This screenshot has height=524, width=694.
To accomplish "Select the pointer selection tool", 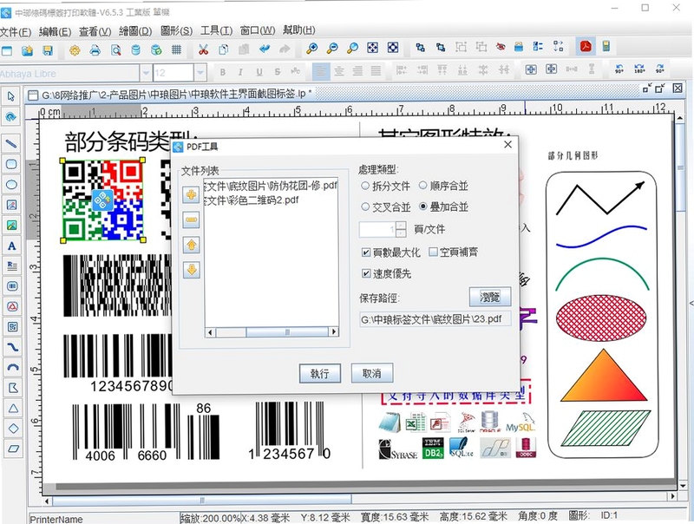I will pos(11,96).
